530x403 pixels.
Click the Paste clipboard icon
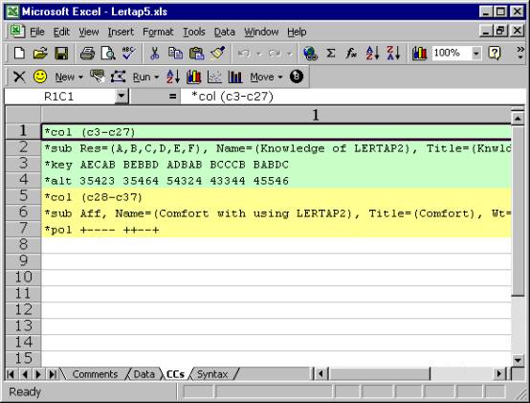(x=196, y=54)
